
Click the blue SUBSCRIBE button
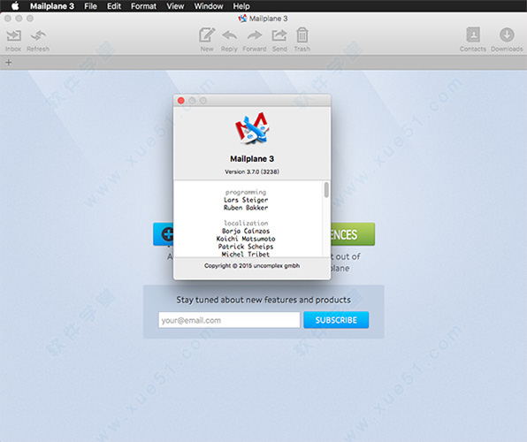point(336,320)
